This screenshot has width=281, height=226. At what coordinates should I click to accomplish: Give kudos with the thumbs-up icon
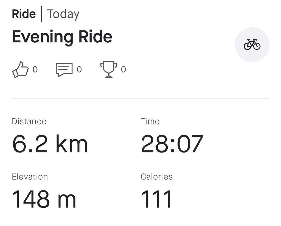[x=20, y=69]
